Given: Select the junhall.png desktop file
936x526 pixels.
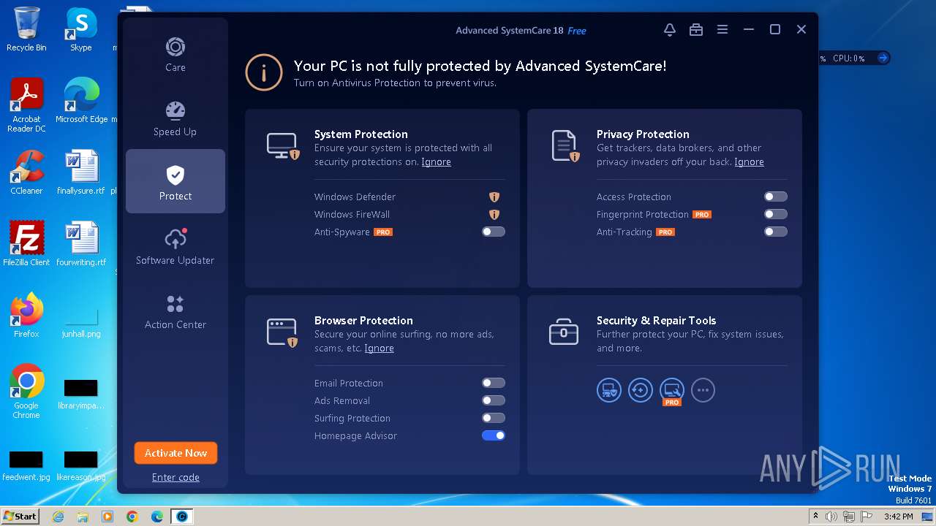Looking at the screenshot, I should click(x=81, y=321).
